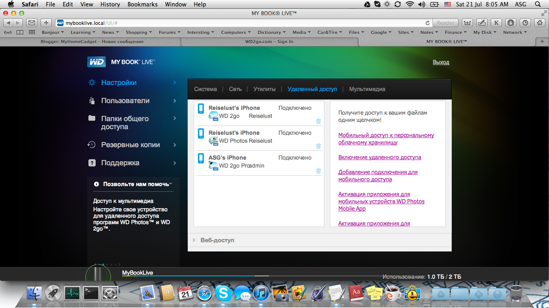Open the Network bookmarks dropdown

515,32
